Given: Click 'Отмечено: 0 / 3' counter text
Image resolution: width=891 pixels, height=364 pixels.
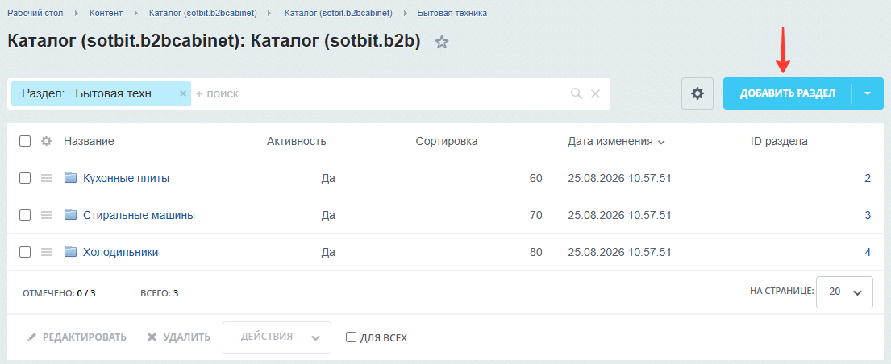Looking at the screenshot, I should 59,293.
